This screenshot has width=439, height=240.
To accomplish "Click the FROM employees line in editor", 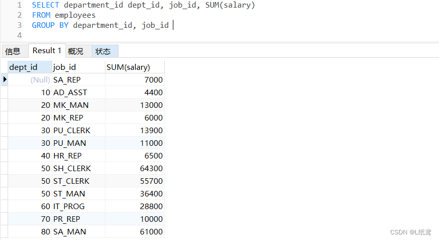I will click(x=63, y=15).
